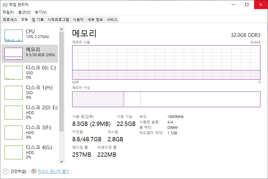Click the Resource Monitor icon at bottom
The height and width of the screenshot is (179, 268).
coord(34,171)
